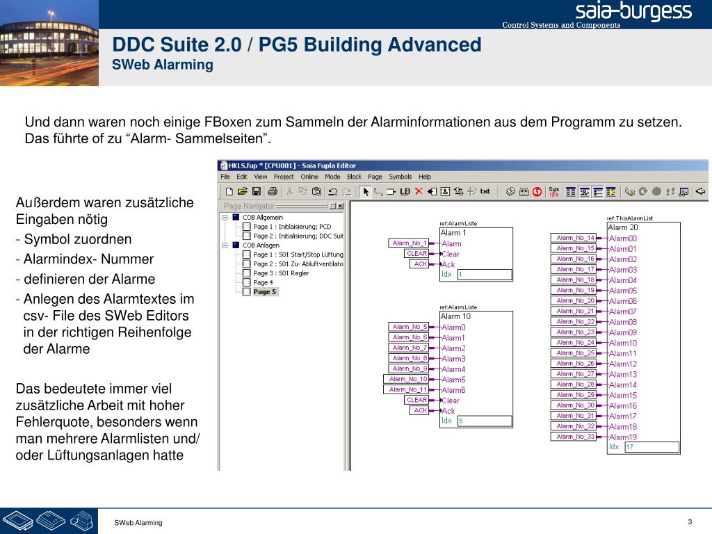Open the Help menu

[425, 177]
